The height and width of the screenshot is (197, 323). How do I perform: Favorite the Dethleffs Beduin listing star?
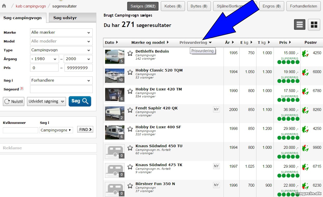[130, 53]
